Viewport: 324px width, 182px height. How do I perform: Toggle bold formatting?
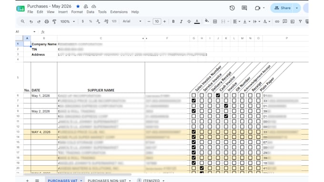pos(173,21)
